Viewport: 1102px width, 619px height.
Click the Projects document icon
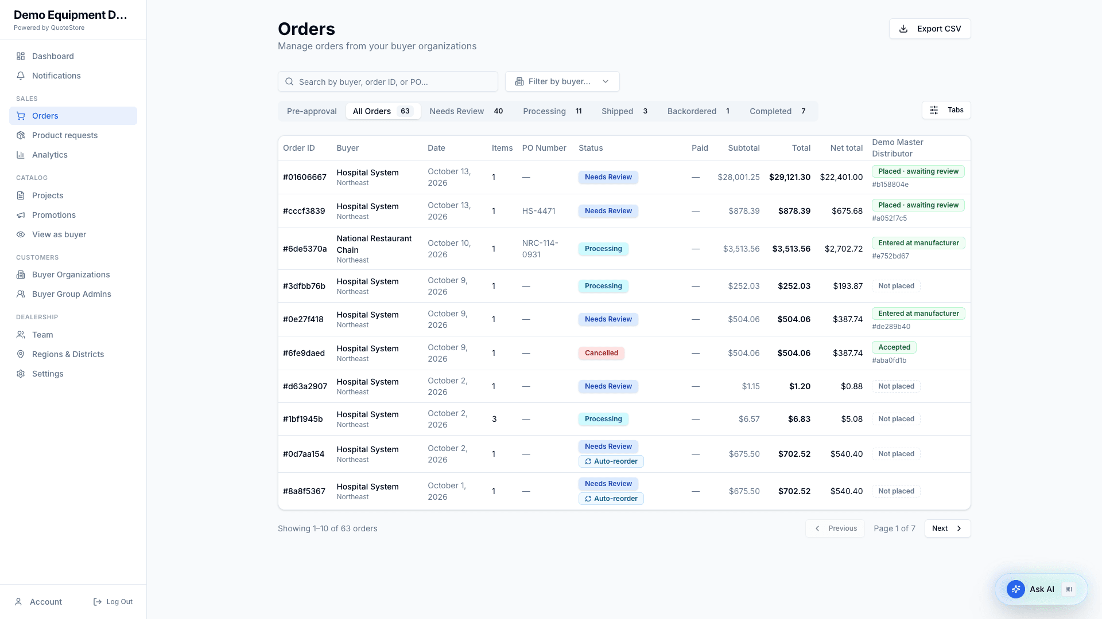[21, 195]
